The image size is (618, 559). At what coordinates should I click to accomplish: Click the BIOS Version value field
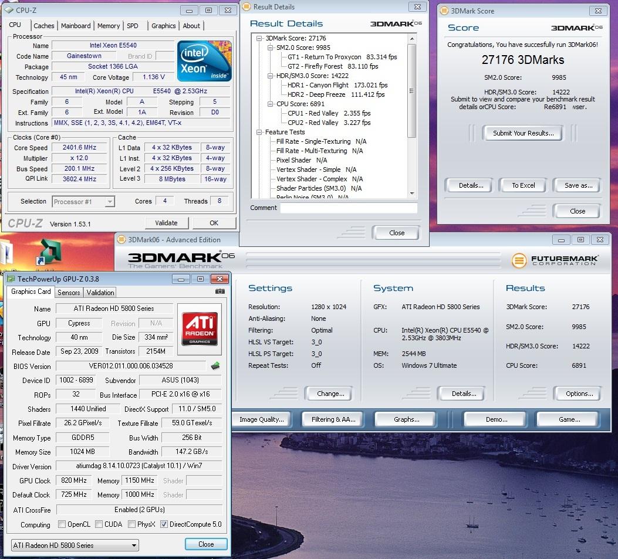(x=131, y=366)
